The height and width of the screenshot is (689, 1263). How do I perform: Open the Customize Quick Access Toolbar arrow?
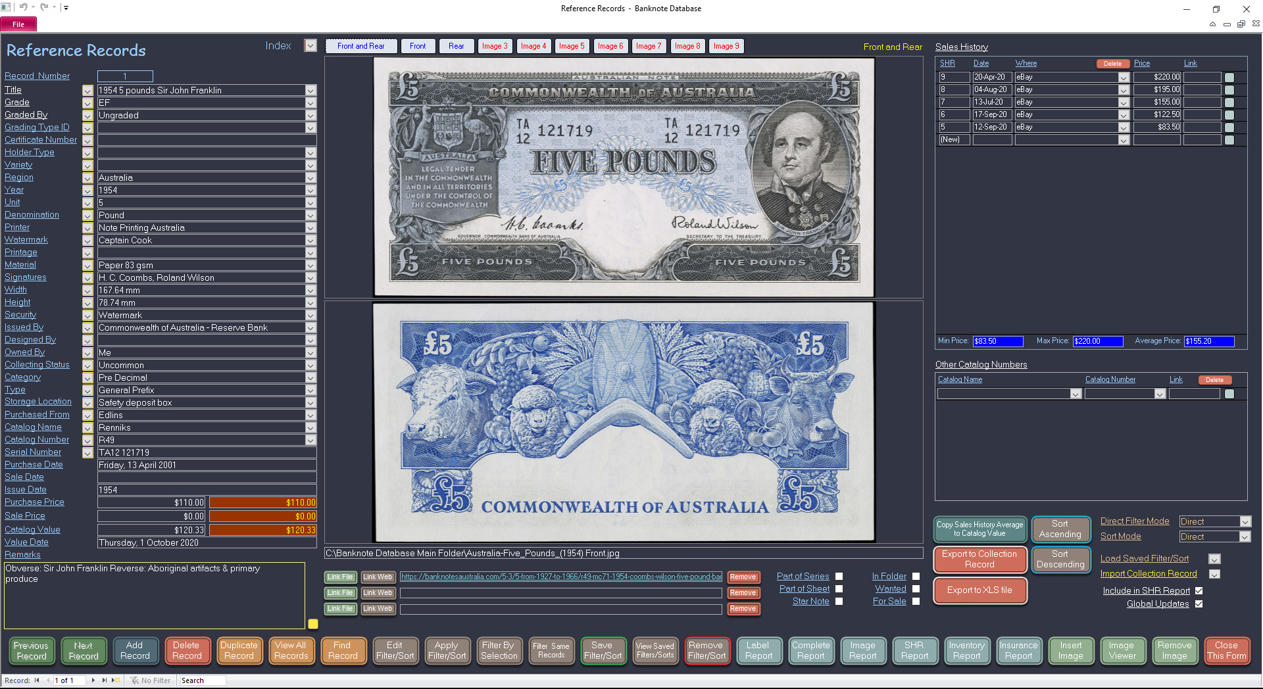pyautogui.click(x=66, y=8)
